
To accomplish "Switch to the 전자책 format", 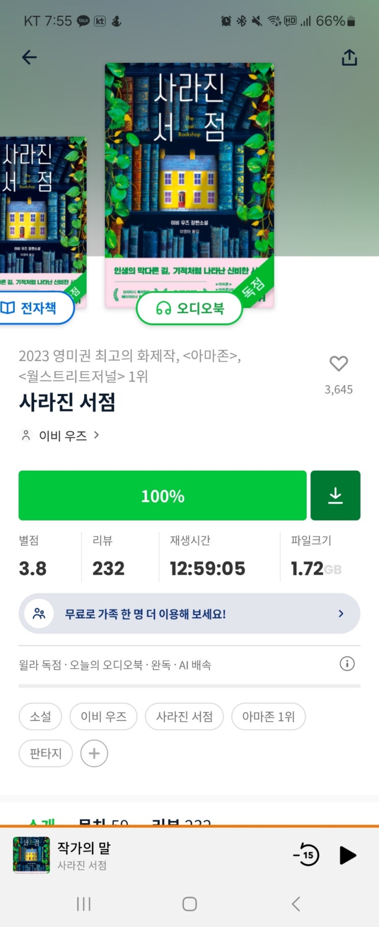I will click(33, 308).
